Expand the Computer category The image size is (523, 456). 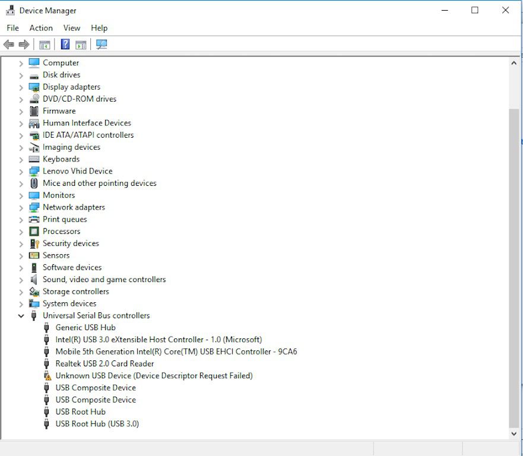tap(21, 64)
